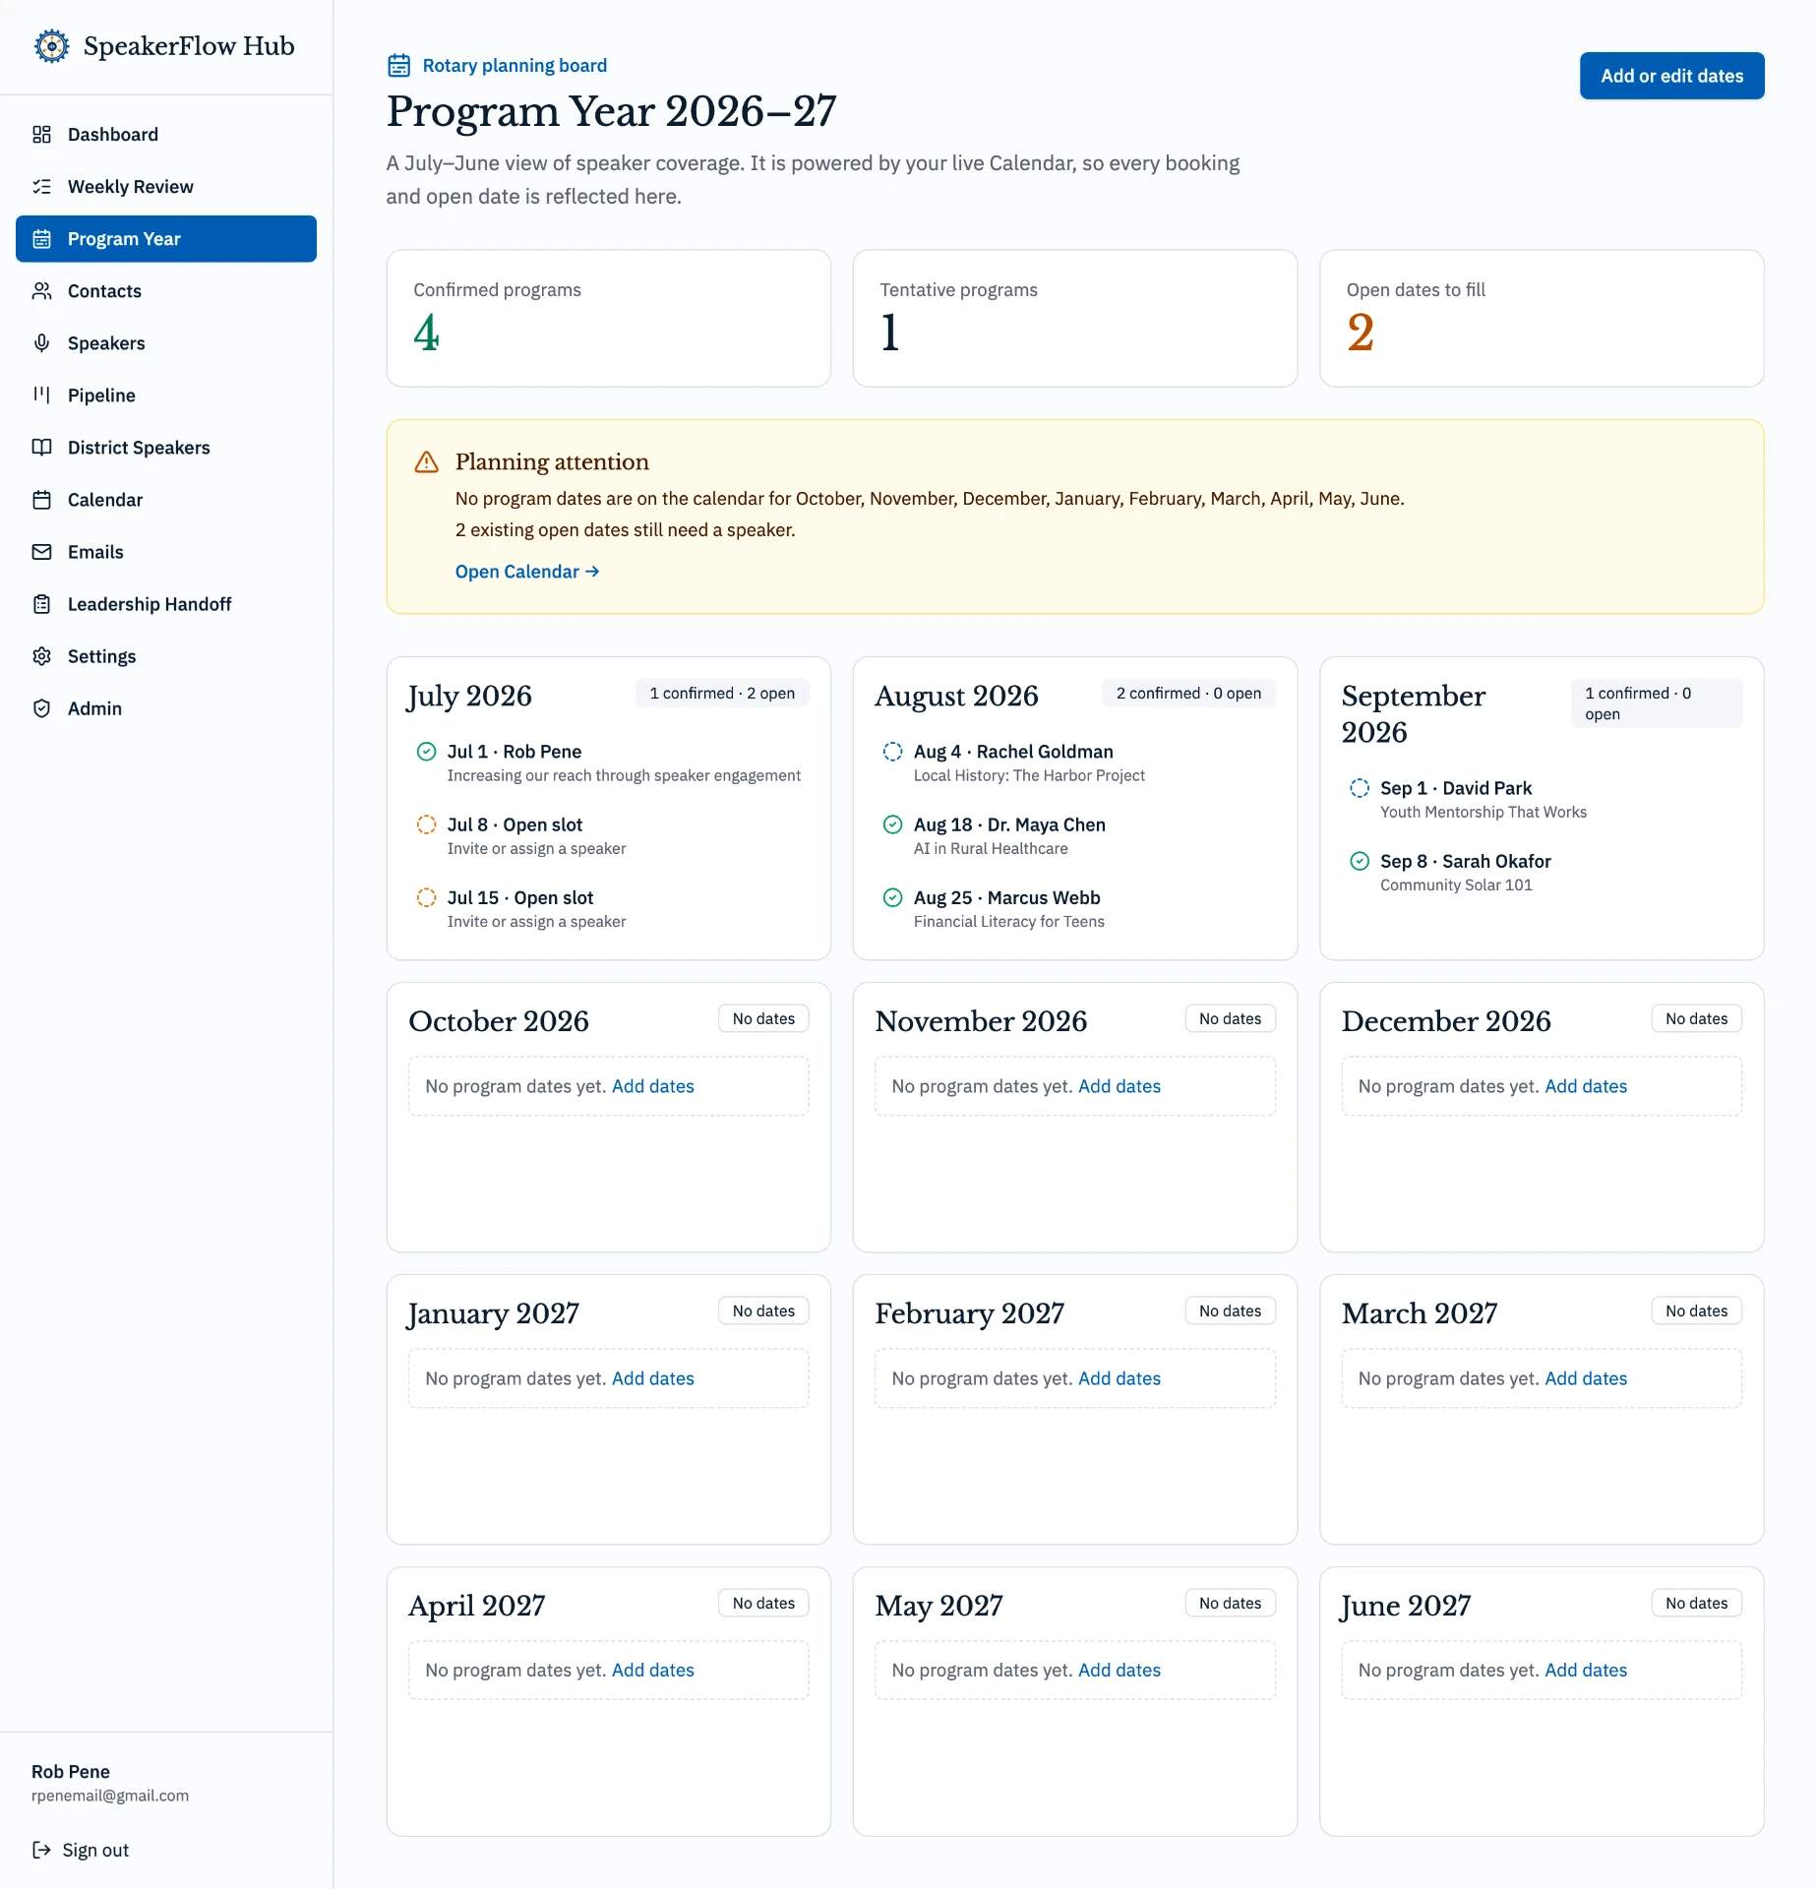1817x1889 pixels.
Task: Click Add dates for April 2027
Action: 652,1670
